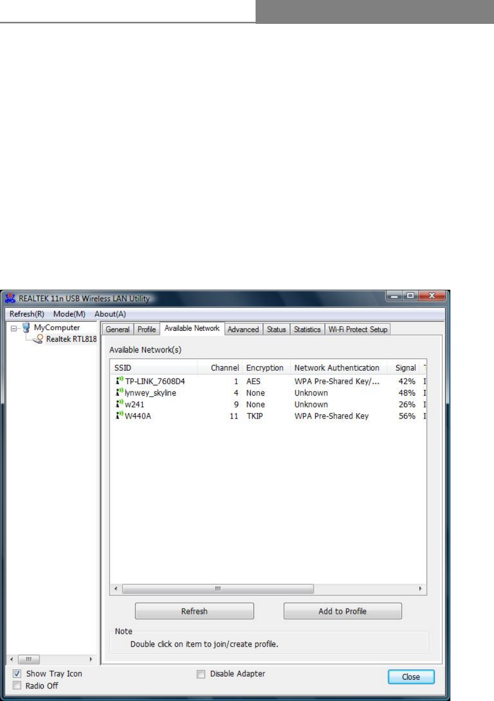The image size is (494, 701).
Task: Click the Add to Profile button
Action: pos(342,611)
